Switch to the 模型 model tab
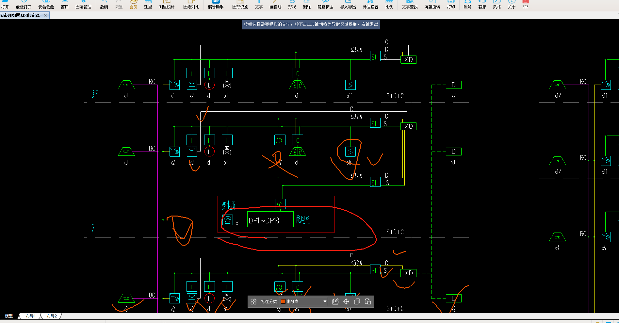619x323 pixels. click(9, 316)
